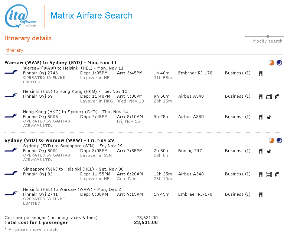Screen dimensions: 284x232
Task: Click the progress slider dot above Modify search
Action: (x=268, y=37)
